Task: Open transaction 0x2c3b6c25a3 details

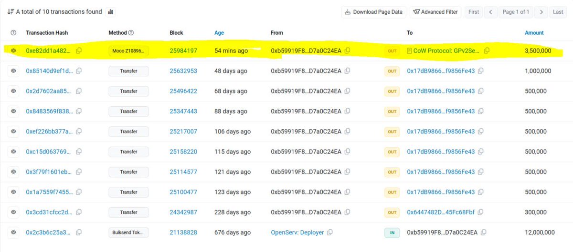Action: 49,232
